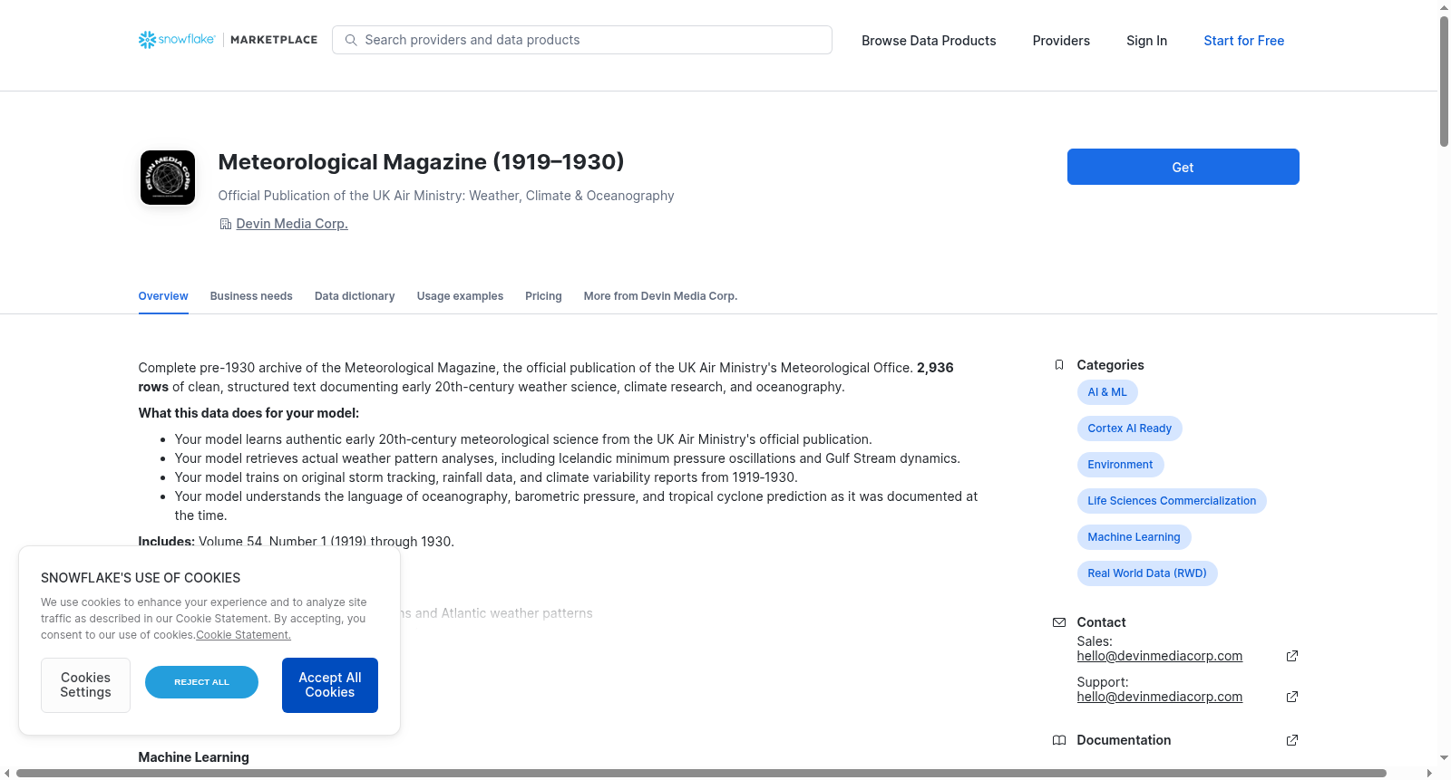Click the horizontal scrollbar right arrow
Image resolution: width=1451 pixels, height=780 pixels.
tap(1429, 774)
